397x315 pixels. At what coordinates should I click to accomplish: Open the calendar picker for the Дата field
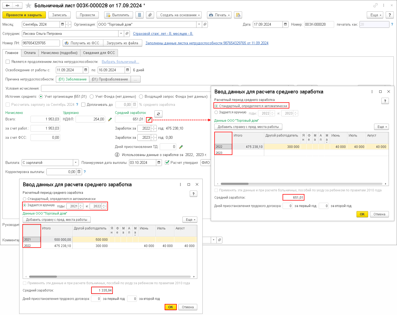(286, 24)
